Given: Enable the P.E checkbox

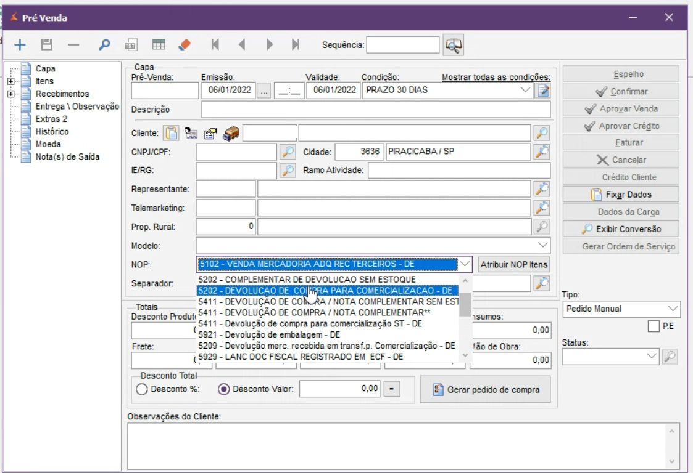Looking at the screenshot, I should pyautogui.click(x=654, y=327).
